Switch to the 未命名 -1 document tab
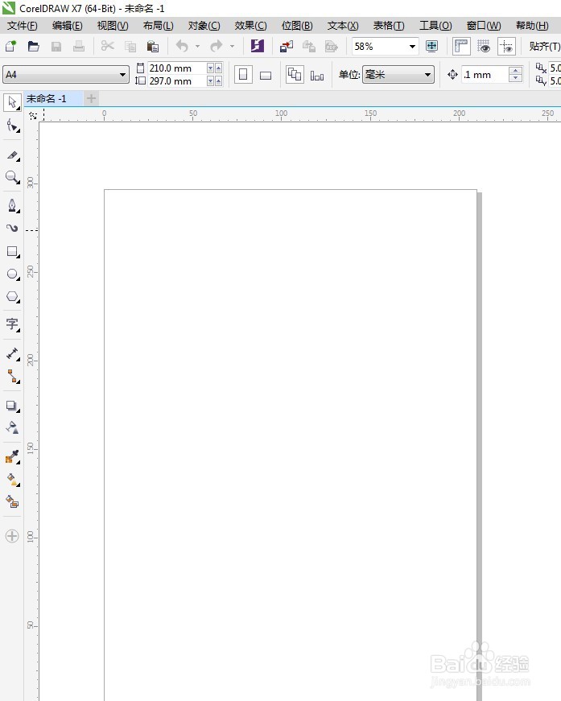This screenshot has height=701, width=561. tap(53, 98)
